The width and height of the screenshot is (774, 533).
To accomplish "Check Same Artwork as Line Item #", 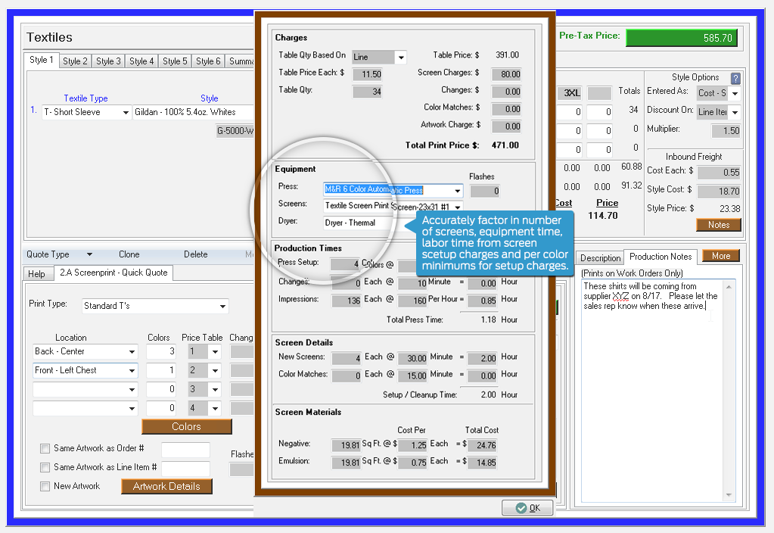I will [45, 468].
